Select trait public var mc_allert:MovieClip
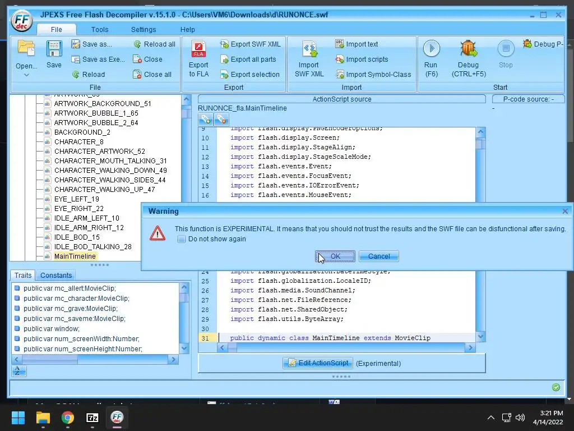574x431 pixels. click(70, 288)
